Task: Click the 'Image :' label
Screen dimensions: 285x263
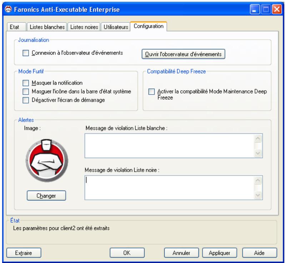Action: [x=32, y=128]
